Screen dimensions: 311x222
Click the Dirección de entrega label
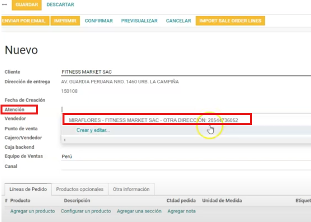pos(27,82)
